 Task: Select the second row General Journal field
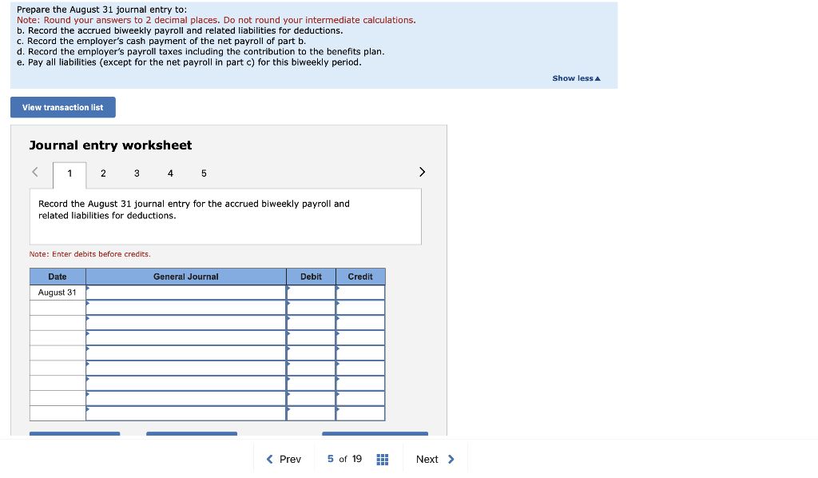[x=186, y=308]
